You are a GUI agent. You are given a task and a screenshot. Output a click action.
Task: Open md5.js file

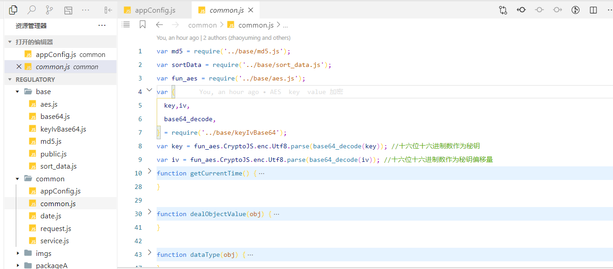coord(51,142)
